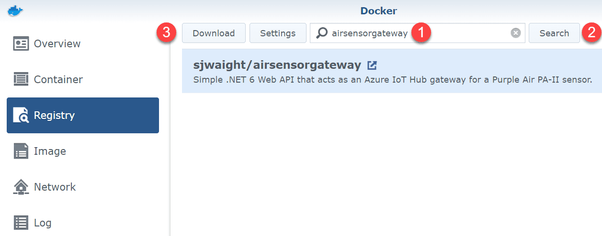Select the Registry sidebar item

83,116
